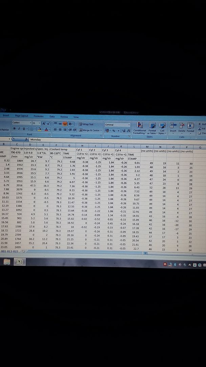206x367 pixels.
Task: Decrease Decimal places
Action: click(128, 131)
